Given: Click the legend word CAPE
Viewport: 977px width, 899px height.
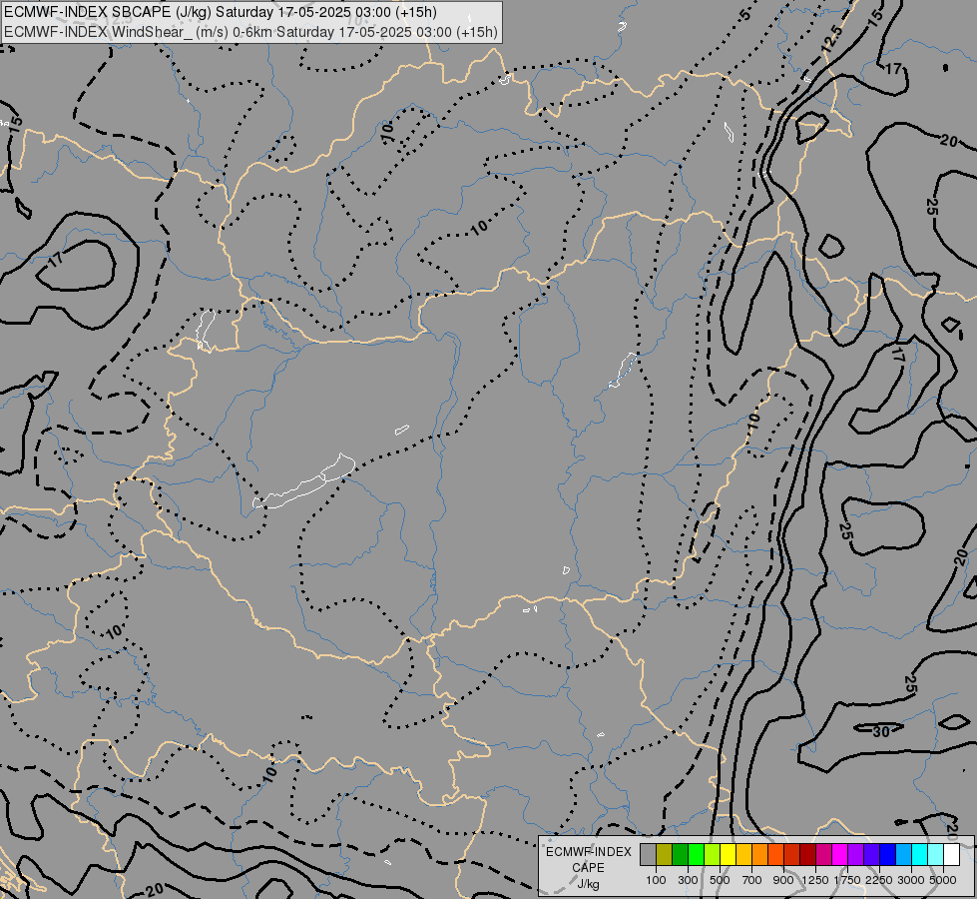Looking at the screenshot, I should point(588,868).
